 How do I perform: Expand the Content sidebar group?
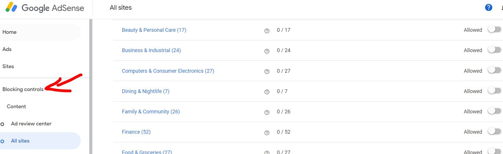[16, 106]
